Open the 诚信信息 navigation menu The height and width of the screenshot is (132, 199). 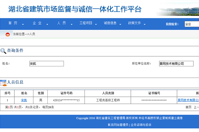coord(110,23)
